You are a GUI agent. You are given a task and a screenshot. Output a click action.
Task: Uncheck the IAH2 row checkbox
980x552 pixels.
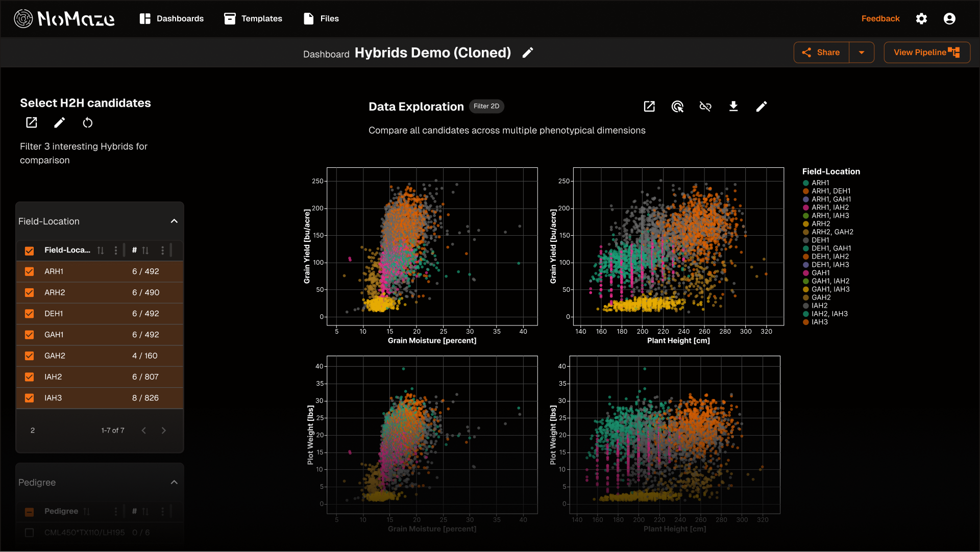[x=29, y=377]
